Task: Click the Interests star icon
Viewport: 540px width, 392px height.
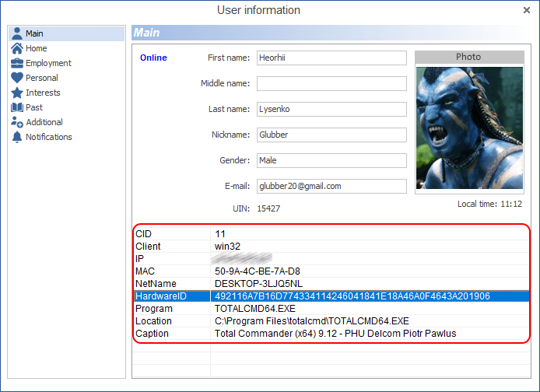Action: [x=17, y=93]
